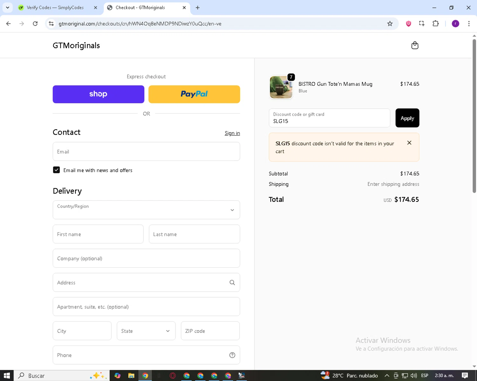Open a new browser tab
The width and height of the screenshot is (477, 381).
[197, 8]
